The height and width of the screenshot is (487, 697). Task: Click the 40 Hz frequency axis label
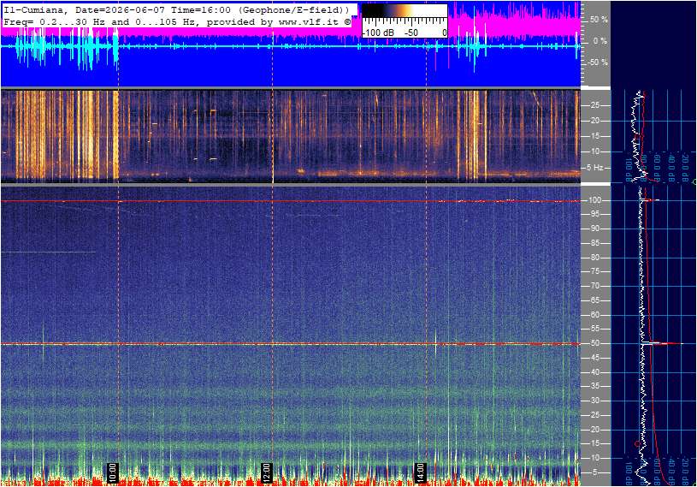coord(594,372)
